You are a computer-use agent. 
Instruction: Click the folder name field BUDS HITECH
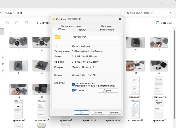click(x=96, y=37)
